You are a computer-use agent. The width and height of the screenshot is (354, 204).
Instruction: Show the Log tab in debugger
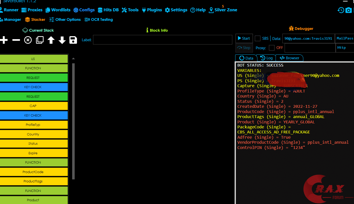click(x=266, y=58)
